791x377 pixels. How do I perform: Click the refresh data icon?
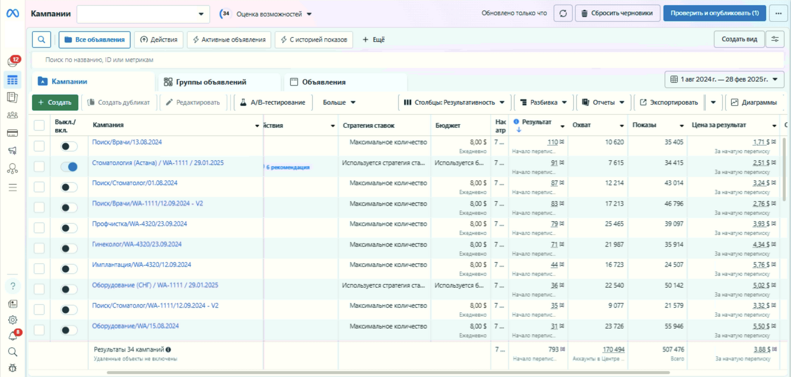click(563, 13)
